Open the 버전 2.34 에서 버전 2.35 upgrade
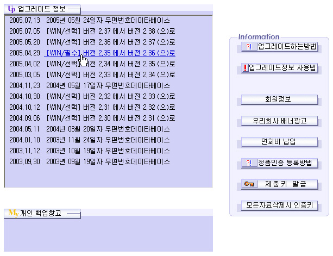This screenshot has height=256, width=333. click(111, 64)
